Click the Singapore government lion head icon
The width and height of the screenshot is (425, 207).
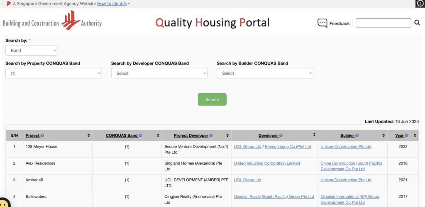pyautogui.click(x=8, y=3)
